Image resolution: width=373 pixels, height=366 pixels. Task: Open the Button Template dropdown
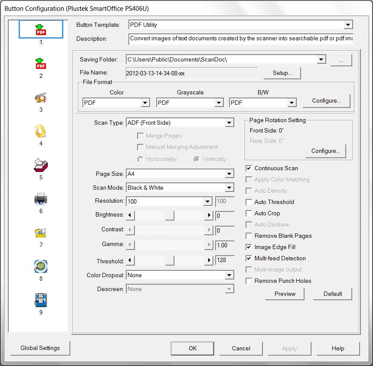[x=348, y=25]
